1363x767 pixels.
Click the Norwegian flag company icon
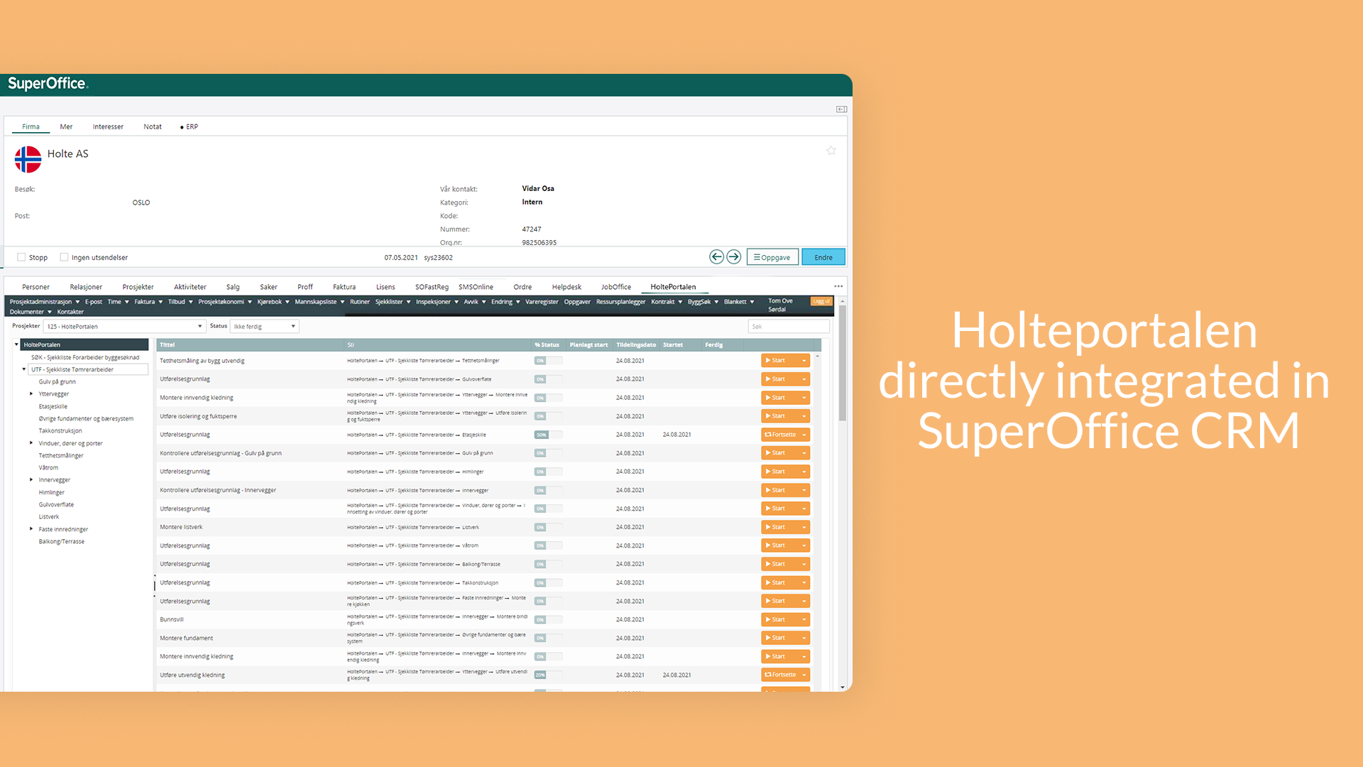pyautogui.click(x=28, y=159)
